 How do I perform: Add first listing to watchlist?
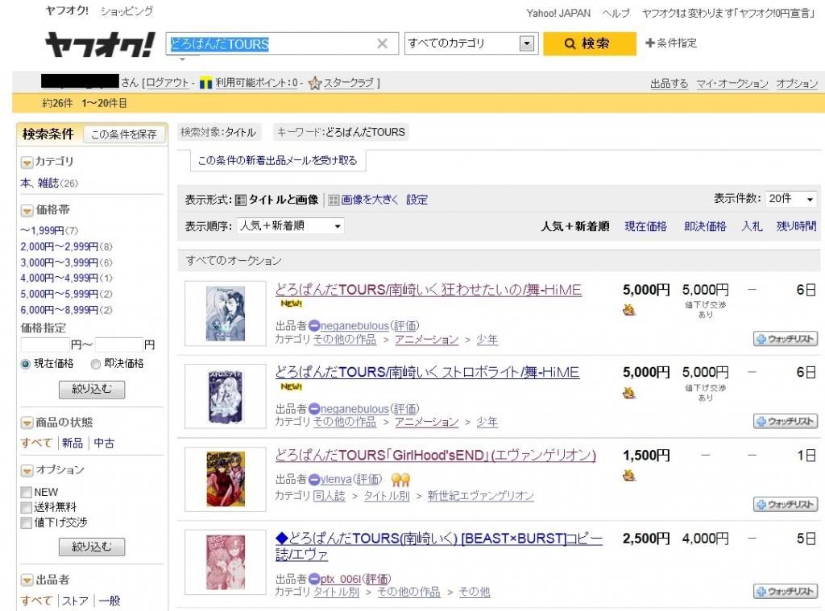tap(786, 339)
